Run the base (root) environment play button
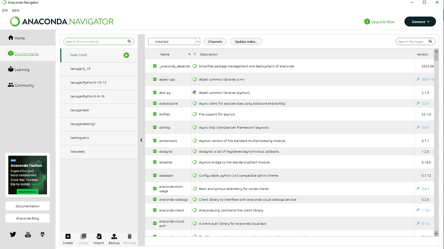Screen dimensions: 444x249 pyautogui.click(x=126, y=55)
